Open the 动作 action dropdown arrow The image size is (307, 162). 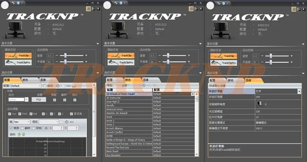(27, 99)
